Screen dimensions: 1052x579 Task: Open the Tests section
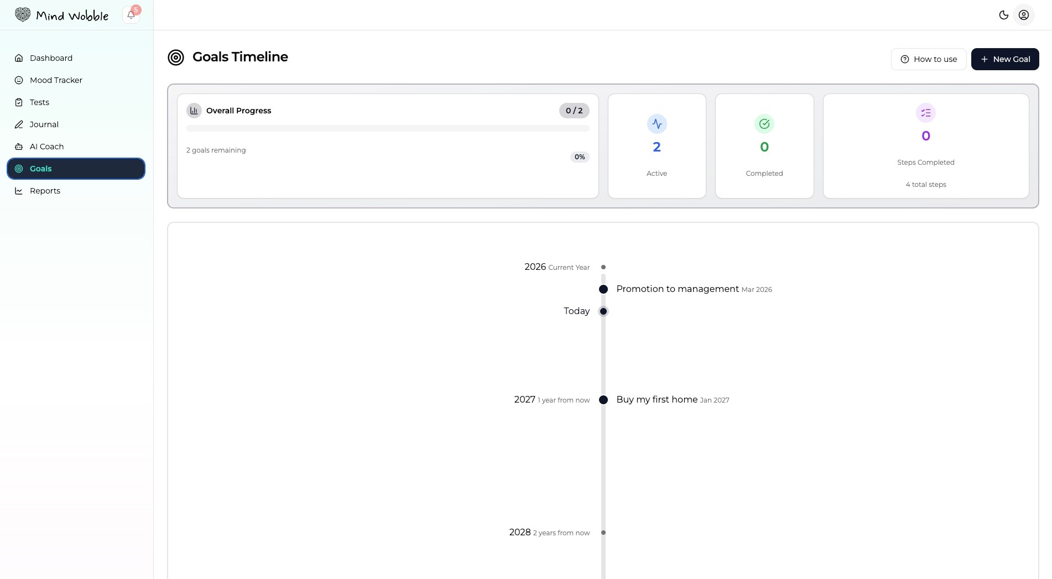76,102
